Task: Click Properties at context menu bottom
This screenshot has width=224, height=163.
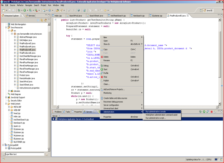Action: tap(122, 117)
